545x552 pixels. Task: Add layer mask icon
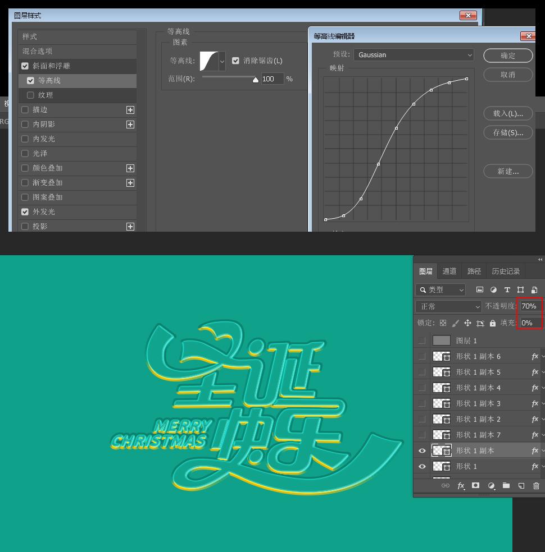[x=475, y=485]
